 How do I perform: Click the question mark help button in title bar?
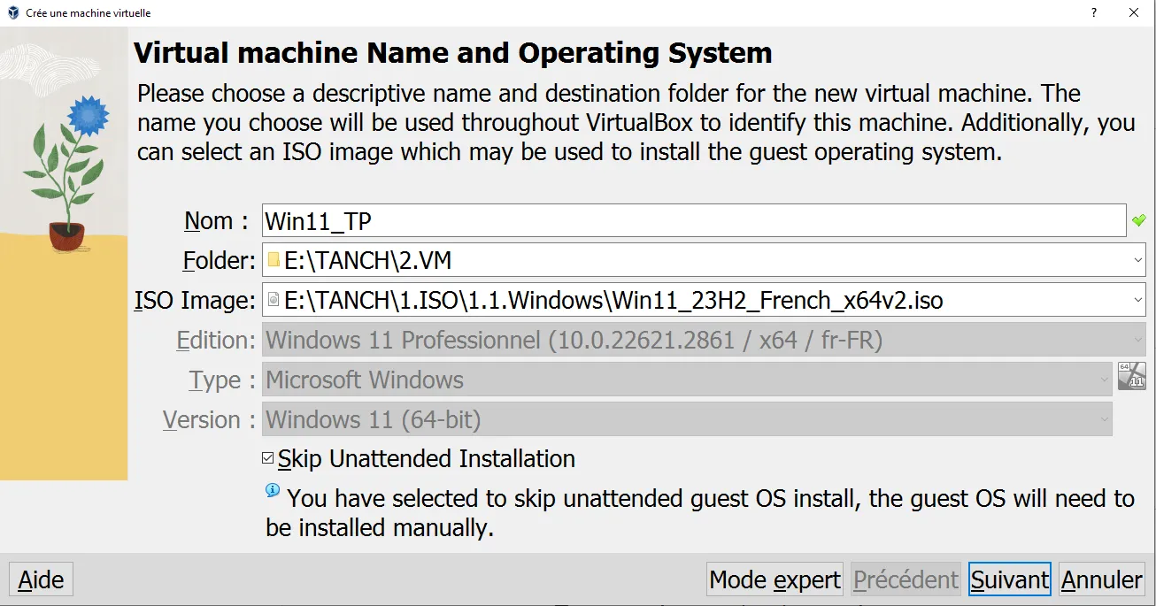coord(1094,13)
